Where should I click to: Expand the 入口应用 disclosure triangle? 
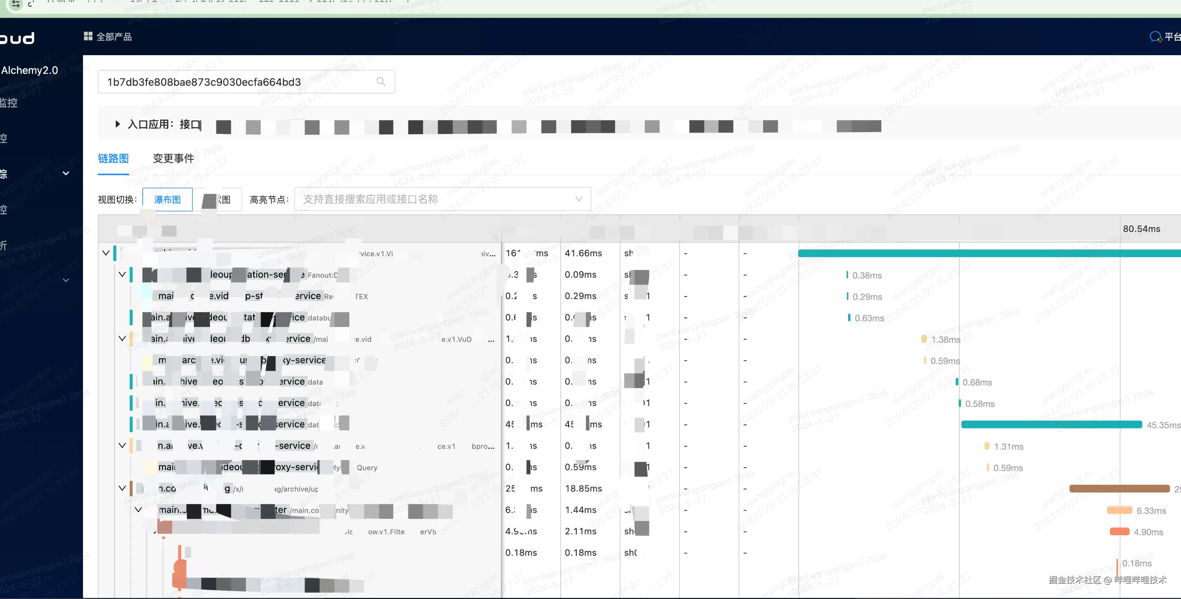tap(117, 124)
